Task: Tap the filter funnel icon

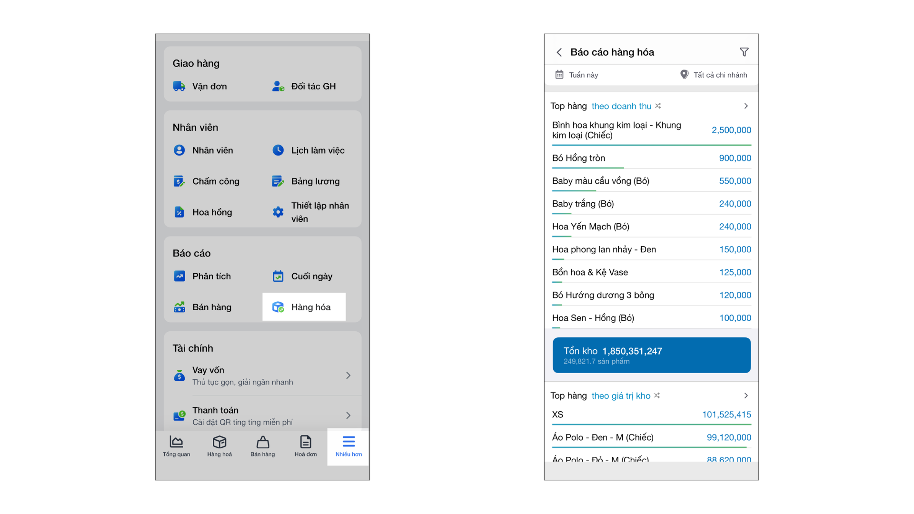Action: (744, 52)
